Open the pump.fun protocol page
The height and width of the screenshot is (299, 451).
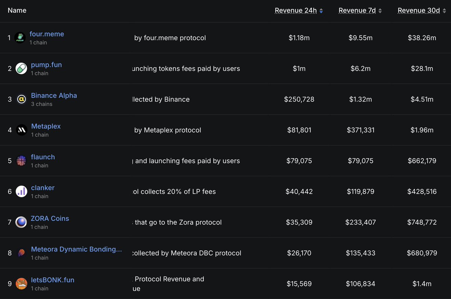pyautogui.click(x=46, y=65)
